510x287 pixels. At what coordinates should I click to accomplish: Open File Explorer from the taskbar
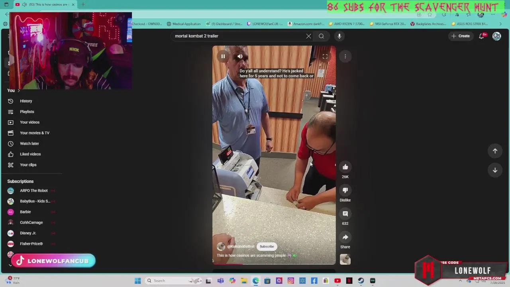click(x=244, y=281)
